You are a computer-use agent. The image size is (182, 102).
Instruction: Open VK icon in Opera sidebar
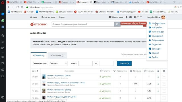coord(3,27)
